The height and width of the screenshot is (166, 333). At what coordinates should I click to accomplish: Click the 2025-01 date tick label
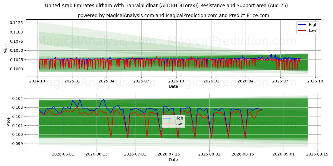pos(72,81)
